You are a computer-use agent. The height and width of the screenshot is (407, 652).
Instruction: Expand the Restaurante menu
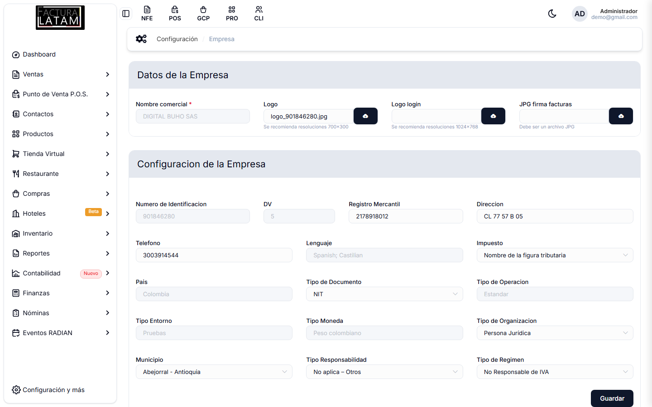click(60, 174)
